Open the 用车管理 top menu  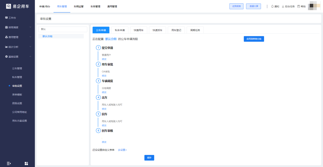click(x=62, y=6)
